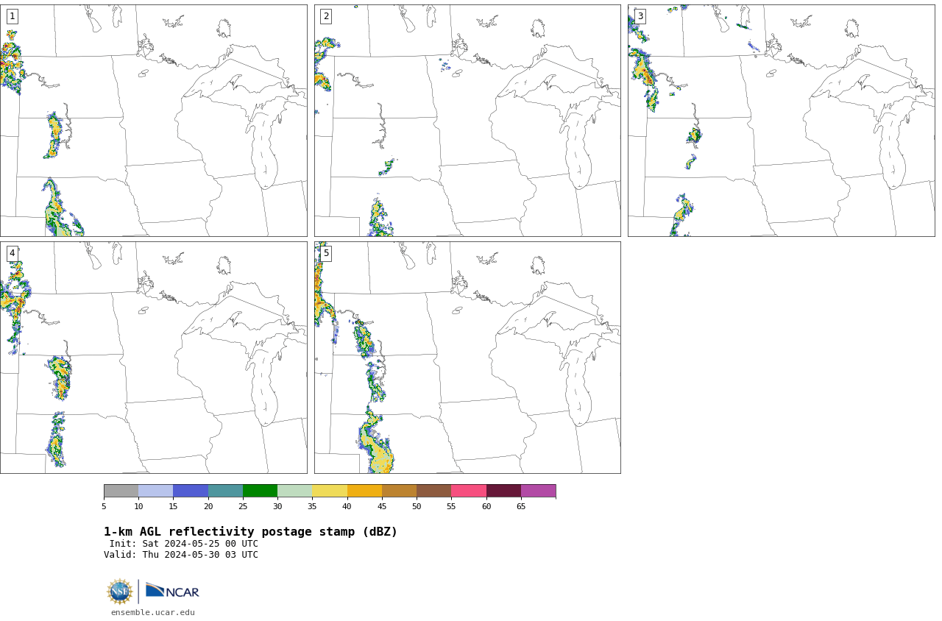Image resolution: width=942 pixels, height=621 pixels.
Task: Click the NSF logo icon
Action: point(120,592)
